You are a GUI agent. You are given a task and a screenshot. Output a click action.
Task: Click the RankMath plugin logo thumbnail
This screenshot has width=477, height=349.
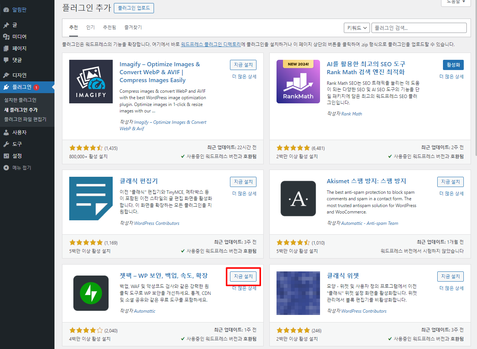pos(298,81)
